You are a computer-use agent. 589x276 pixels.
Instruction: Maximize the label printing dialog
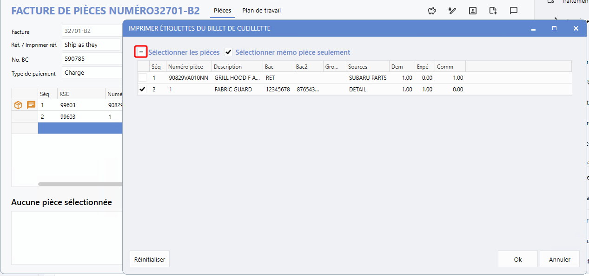coord(554,28)
